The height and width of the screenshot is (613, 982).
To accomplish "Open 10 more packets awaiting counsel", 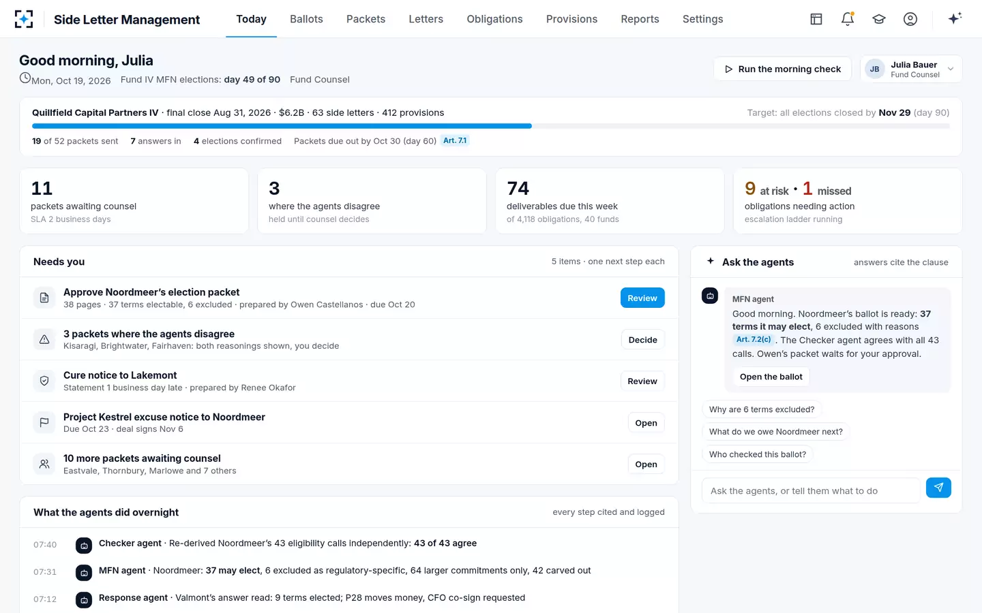I will [646, 464].
